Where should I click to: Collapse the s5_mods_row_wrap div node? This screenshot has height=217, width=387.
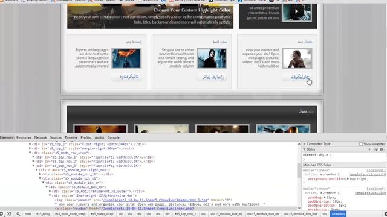[30, 153]
